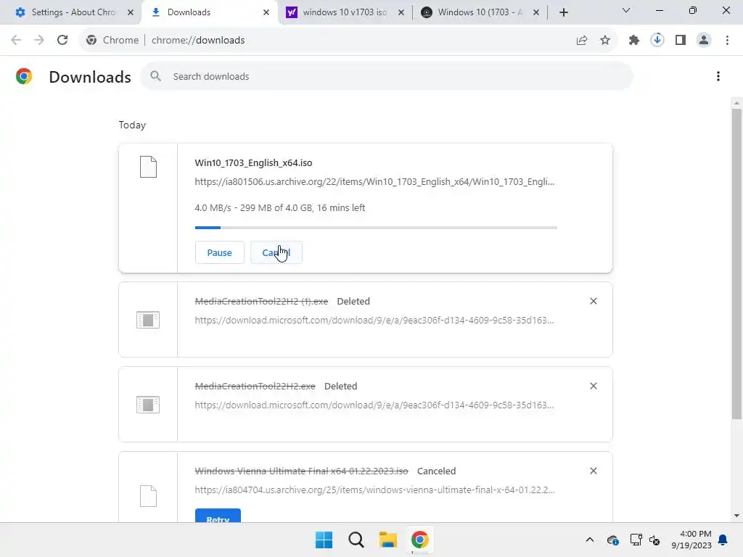Open the windows-vienna-ultimate archive.org URL
The width and height of the screenshot is (743, 557).
(374, 490)
